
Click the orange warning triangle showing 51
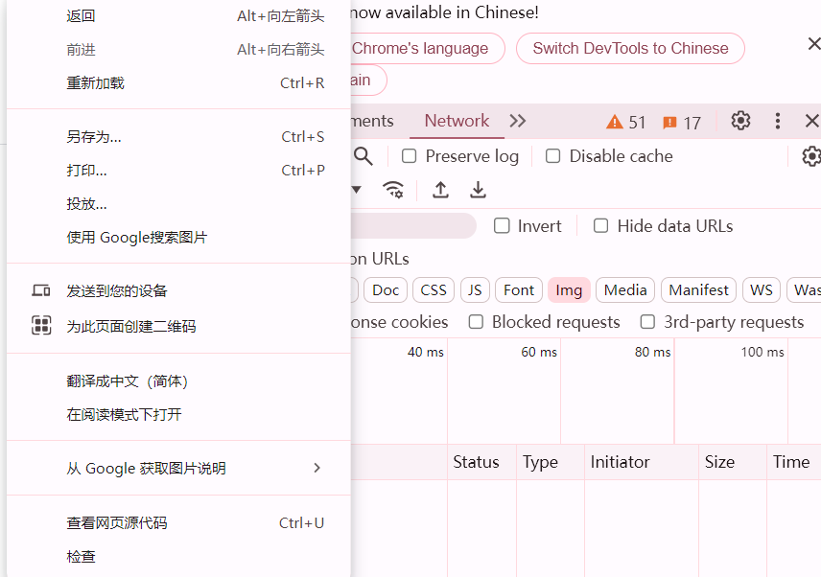(x=615, y=123)
